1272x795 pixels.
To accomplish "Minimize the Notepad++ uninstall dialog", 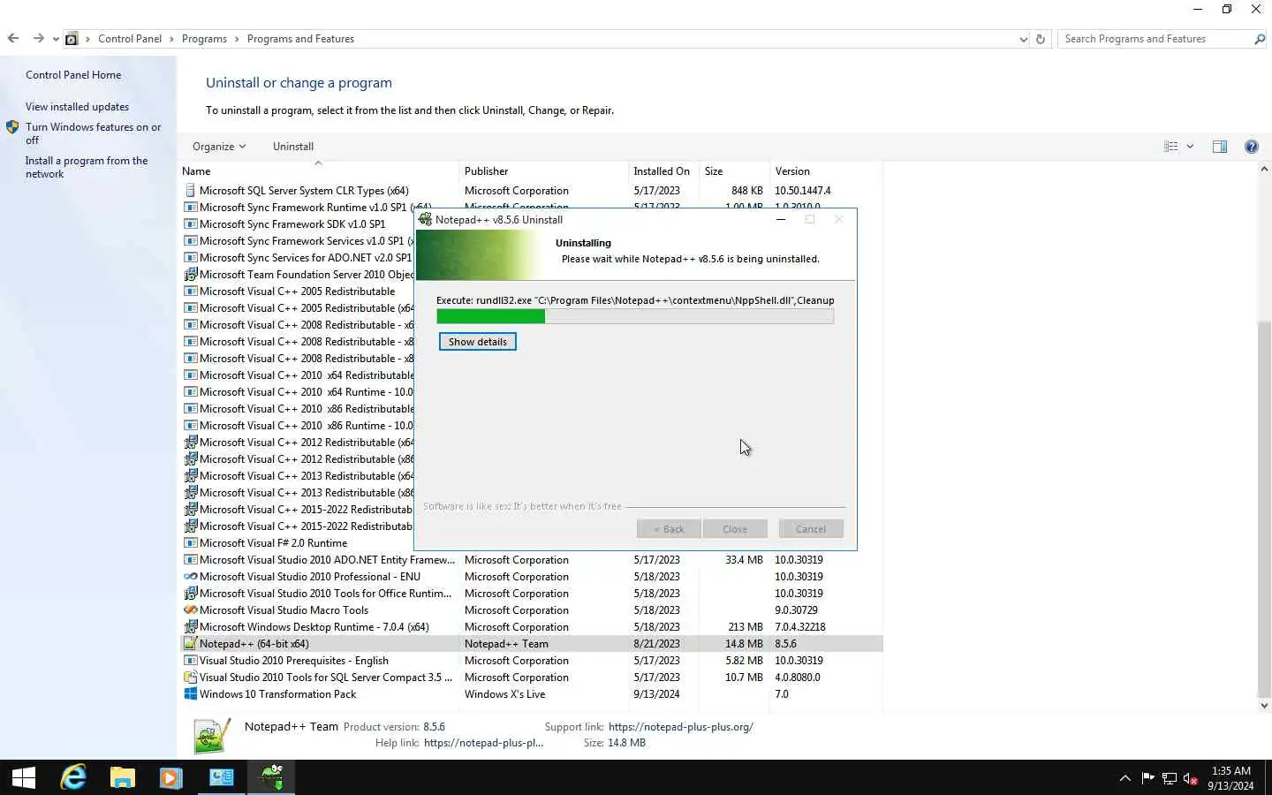I will (781, 219).
